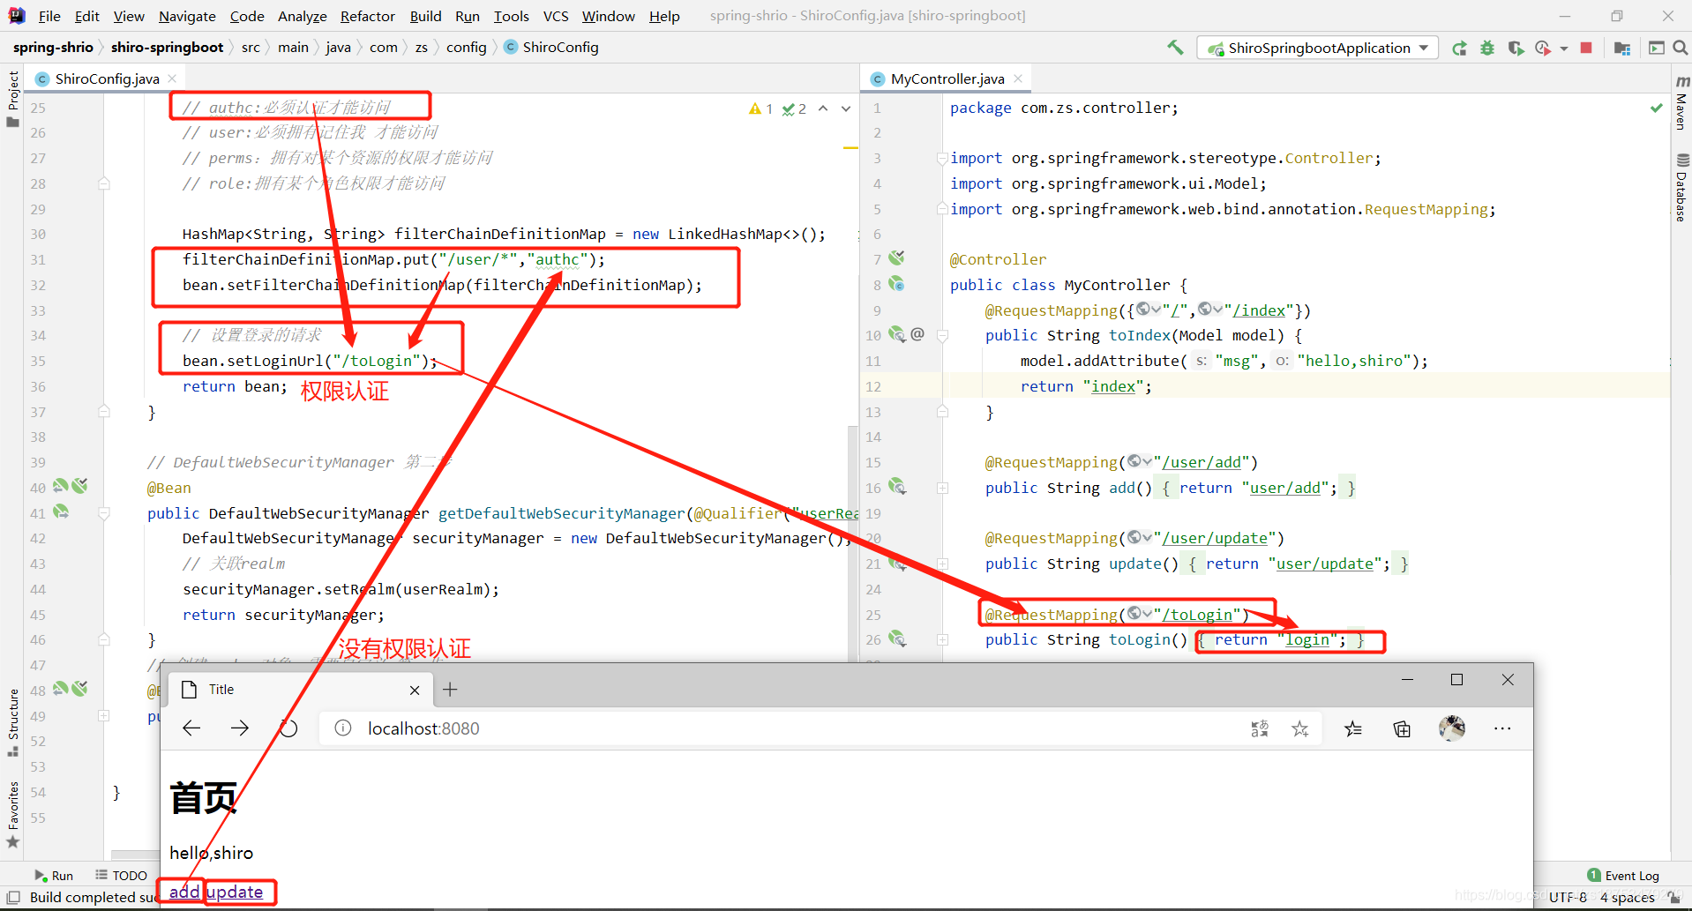Screen dimensions: 1692x911
Task: Toggle tool window bars icon in status bar
Action: tap(13, 898)
